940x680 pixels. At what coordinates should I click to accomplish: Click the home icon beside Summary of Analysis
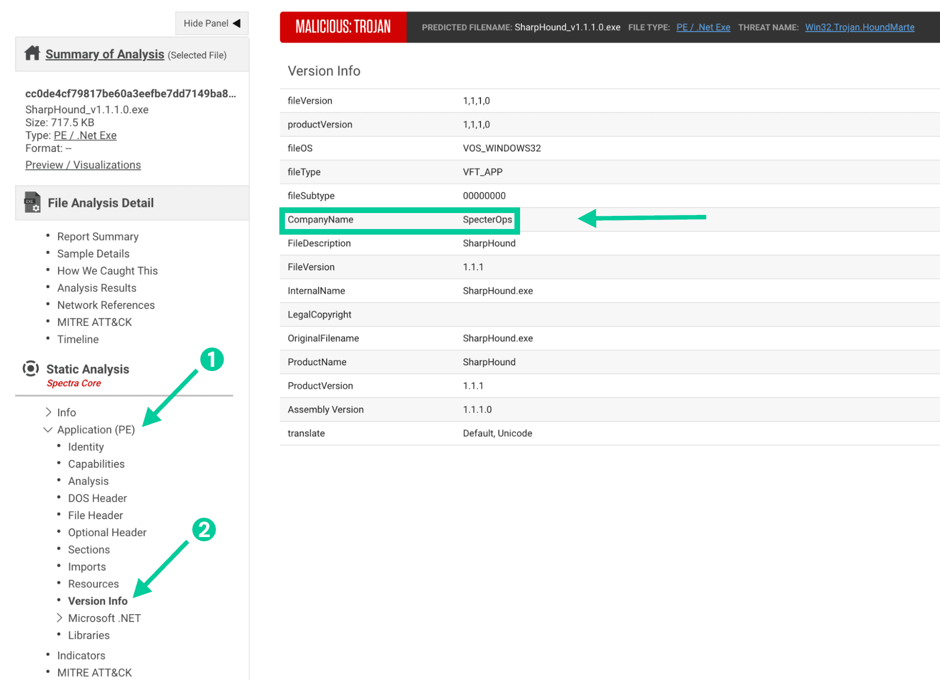[32, 53]
